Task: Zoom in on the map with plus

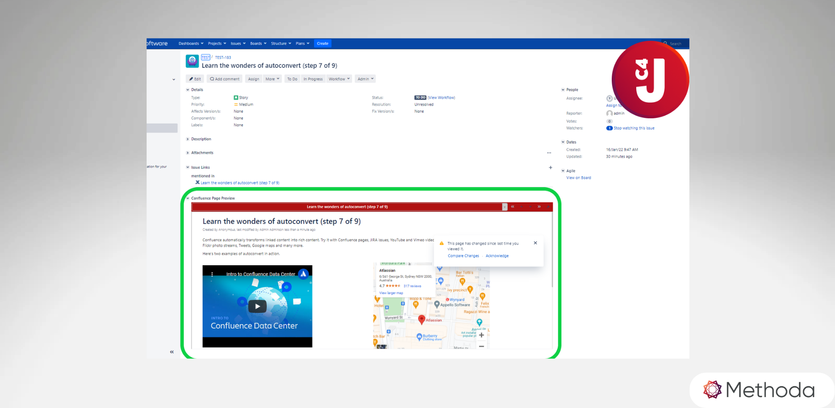Action: tap(481, 335)
